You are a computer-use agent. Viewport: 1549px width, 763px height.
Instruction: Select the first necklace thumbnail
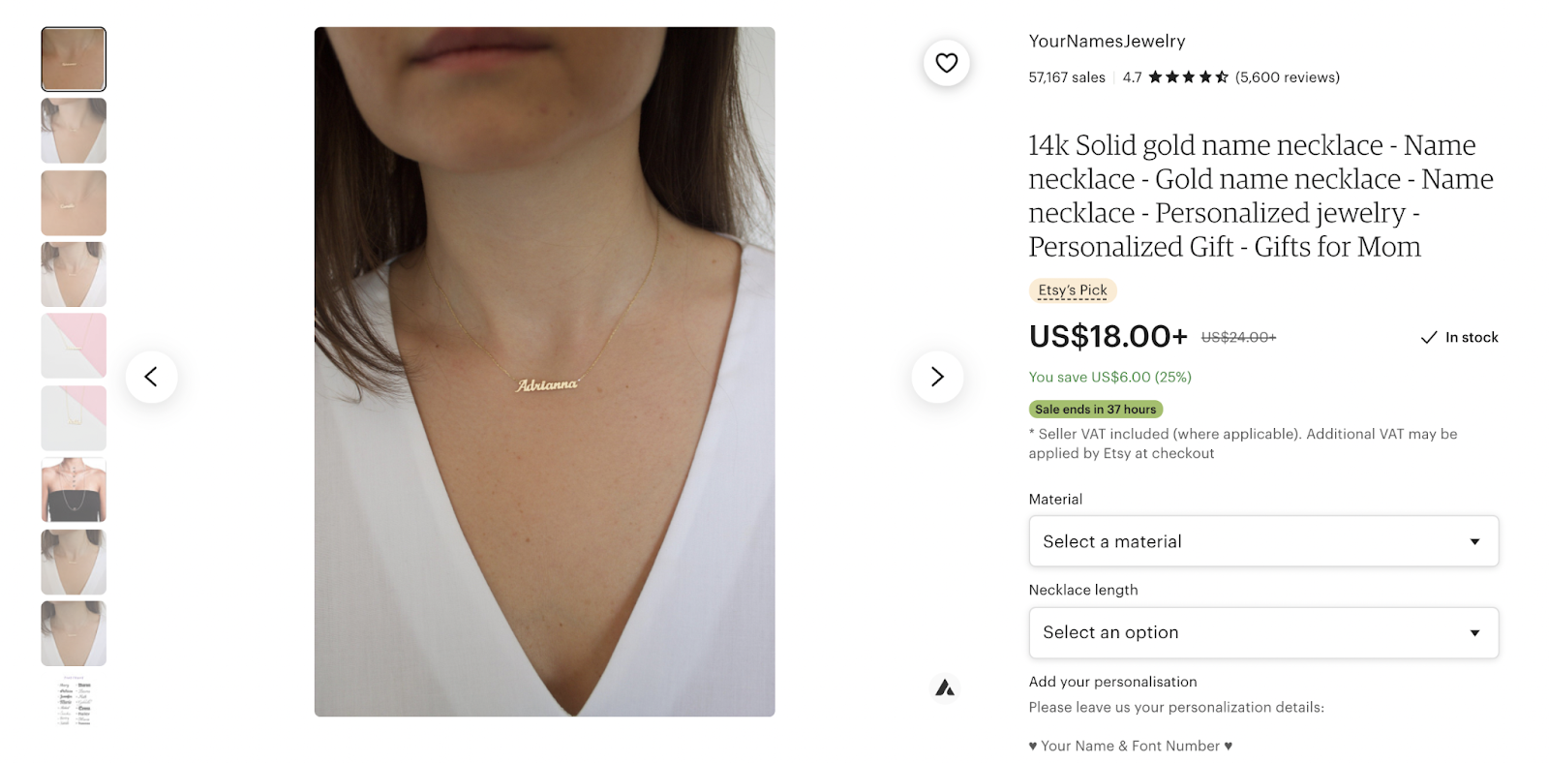click(74, 59)
